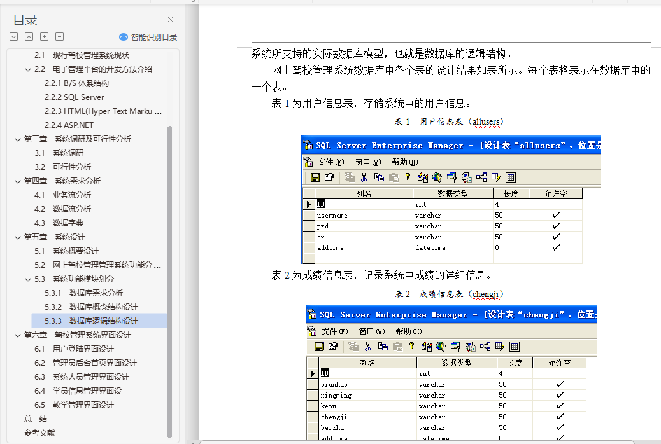Open 4.3 数据字典 heading
661x444 pixels.
tap(59, 223)
